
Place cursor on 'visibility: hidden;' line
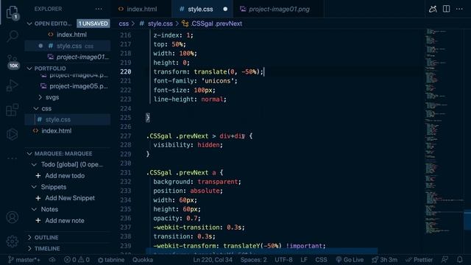click(188, 145)
